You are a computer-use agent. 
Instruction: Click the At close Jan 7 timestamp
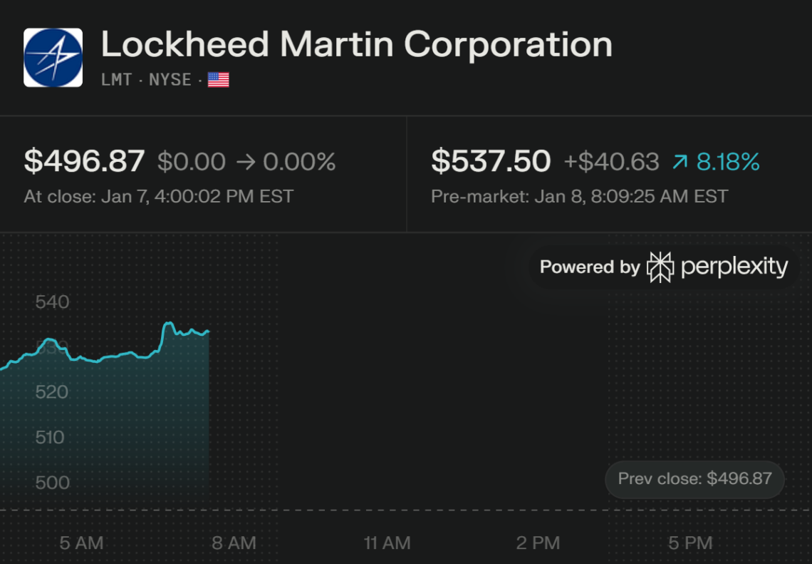point(158,196)
